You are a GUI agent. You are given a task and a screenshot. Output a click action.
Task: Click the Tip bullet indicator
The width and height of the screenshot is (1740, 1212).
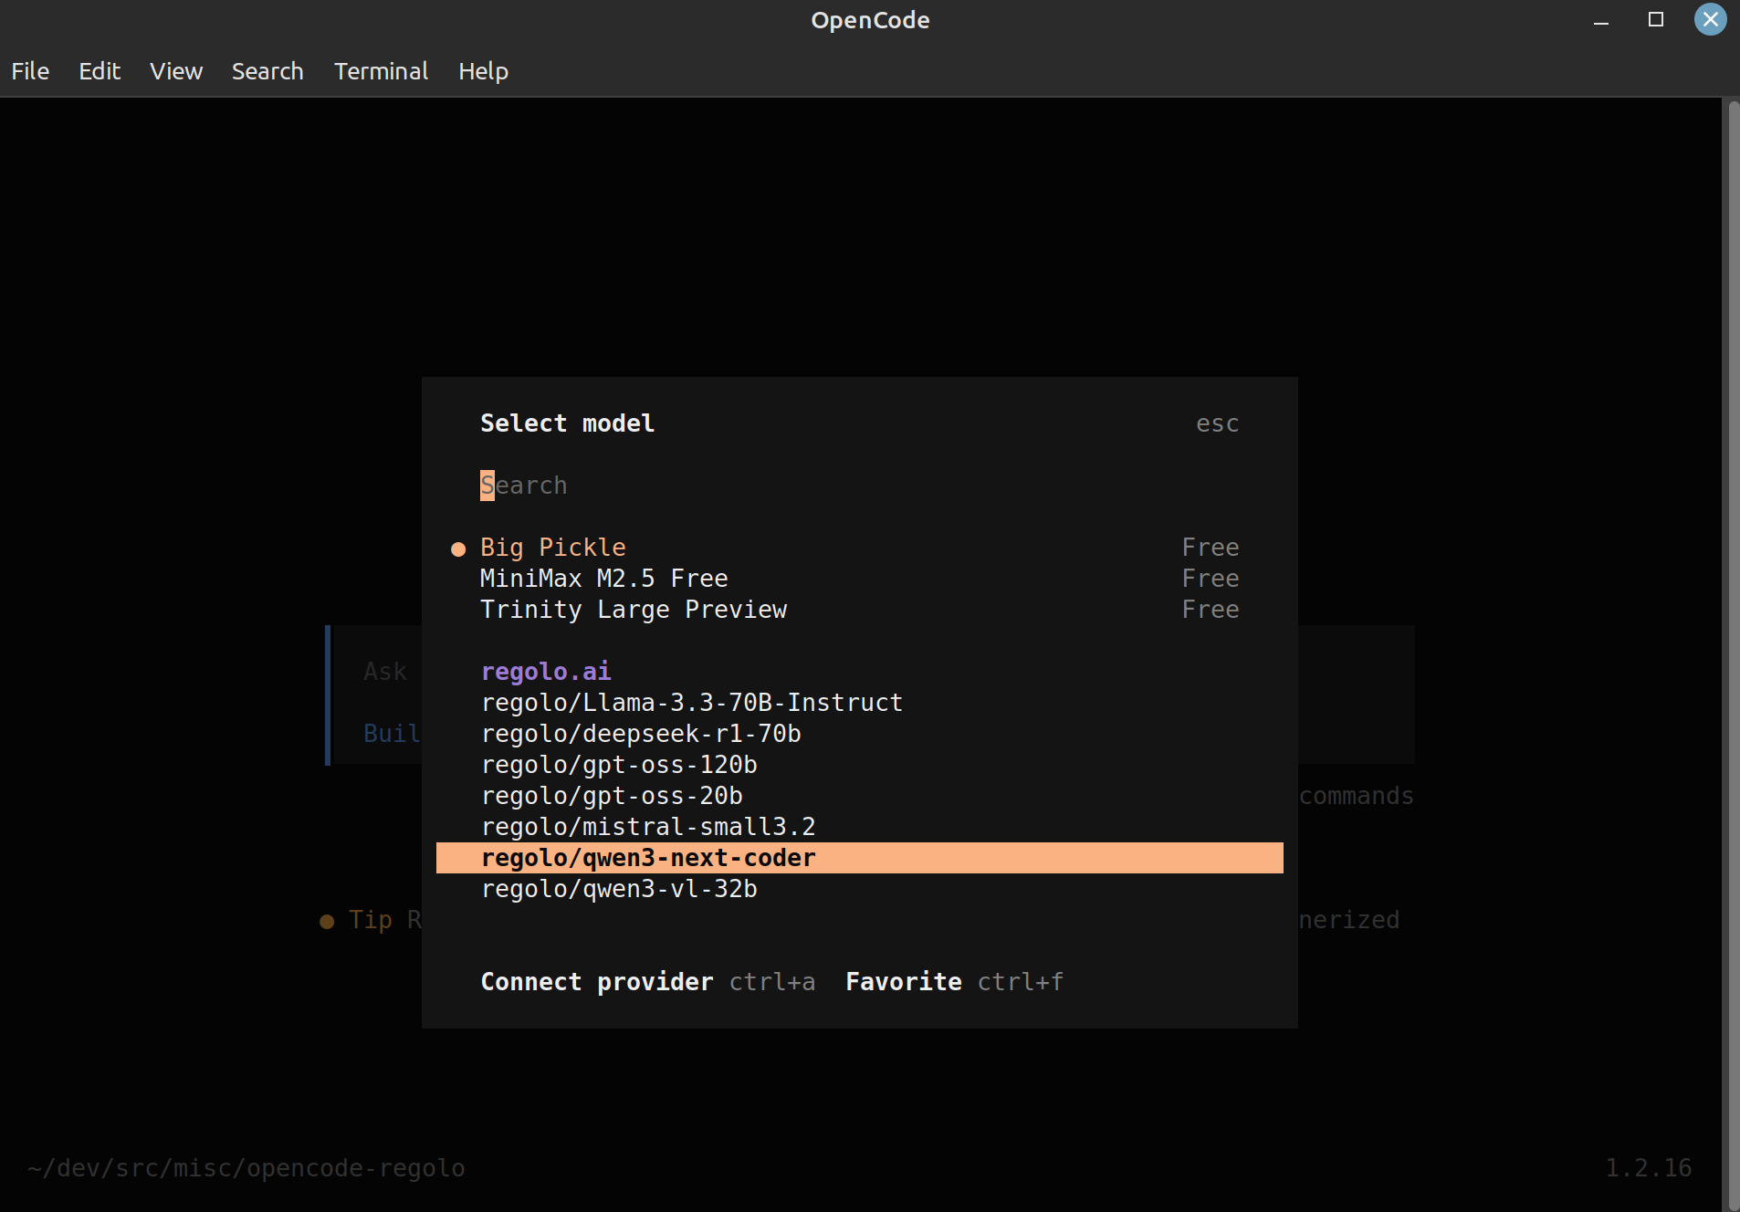329,921
